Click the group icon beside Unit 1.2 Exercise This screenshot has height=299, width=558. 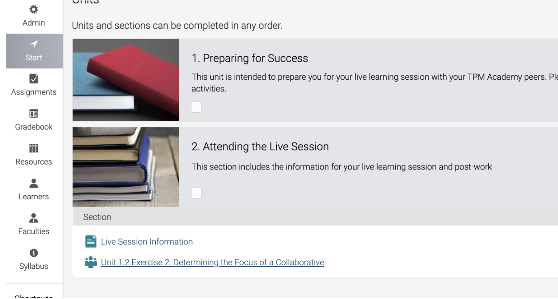(x=91, y=262)
